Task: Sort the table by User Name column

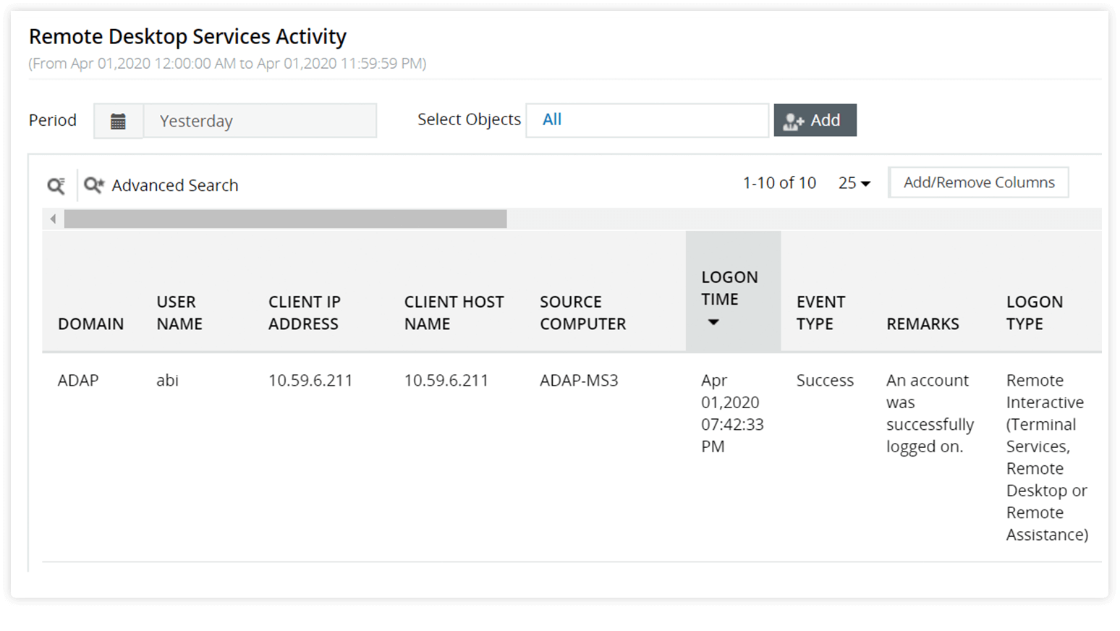Action: [179, 313]
